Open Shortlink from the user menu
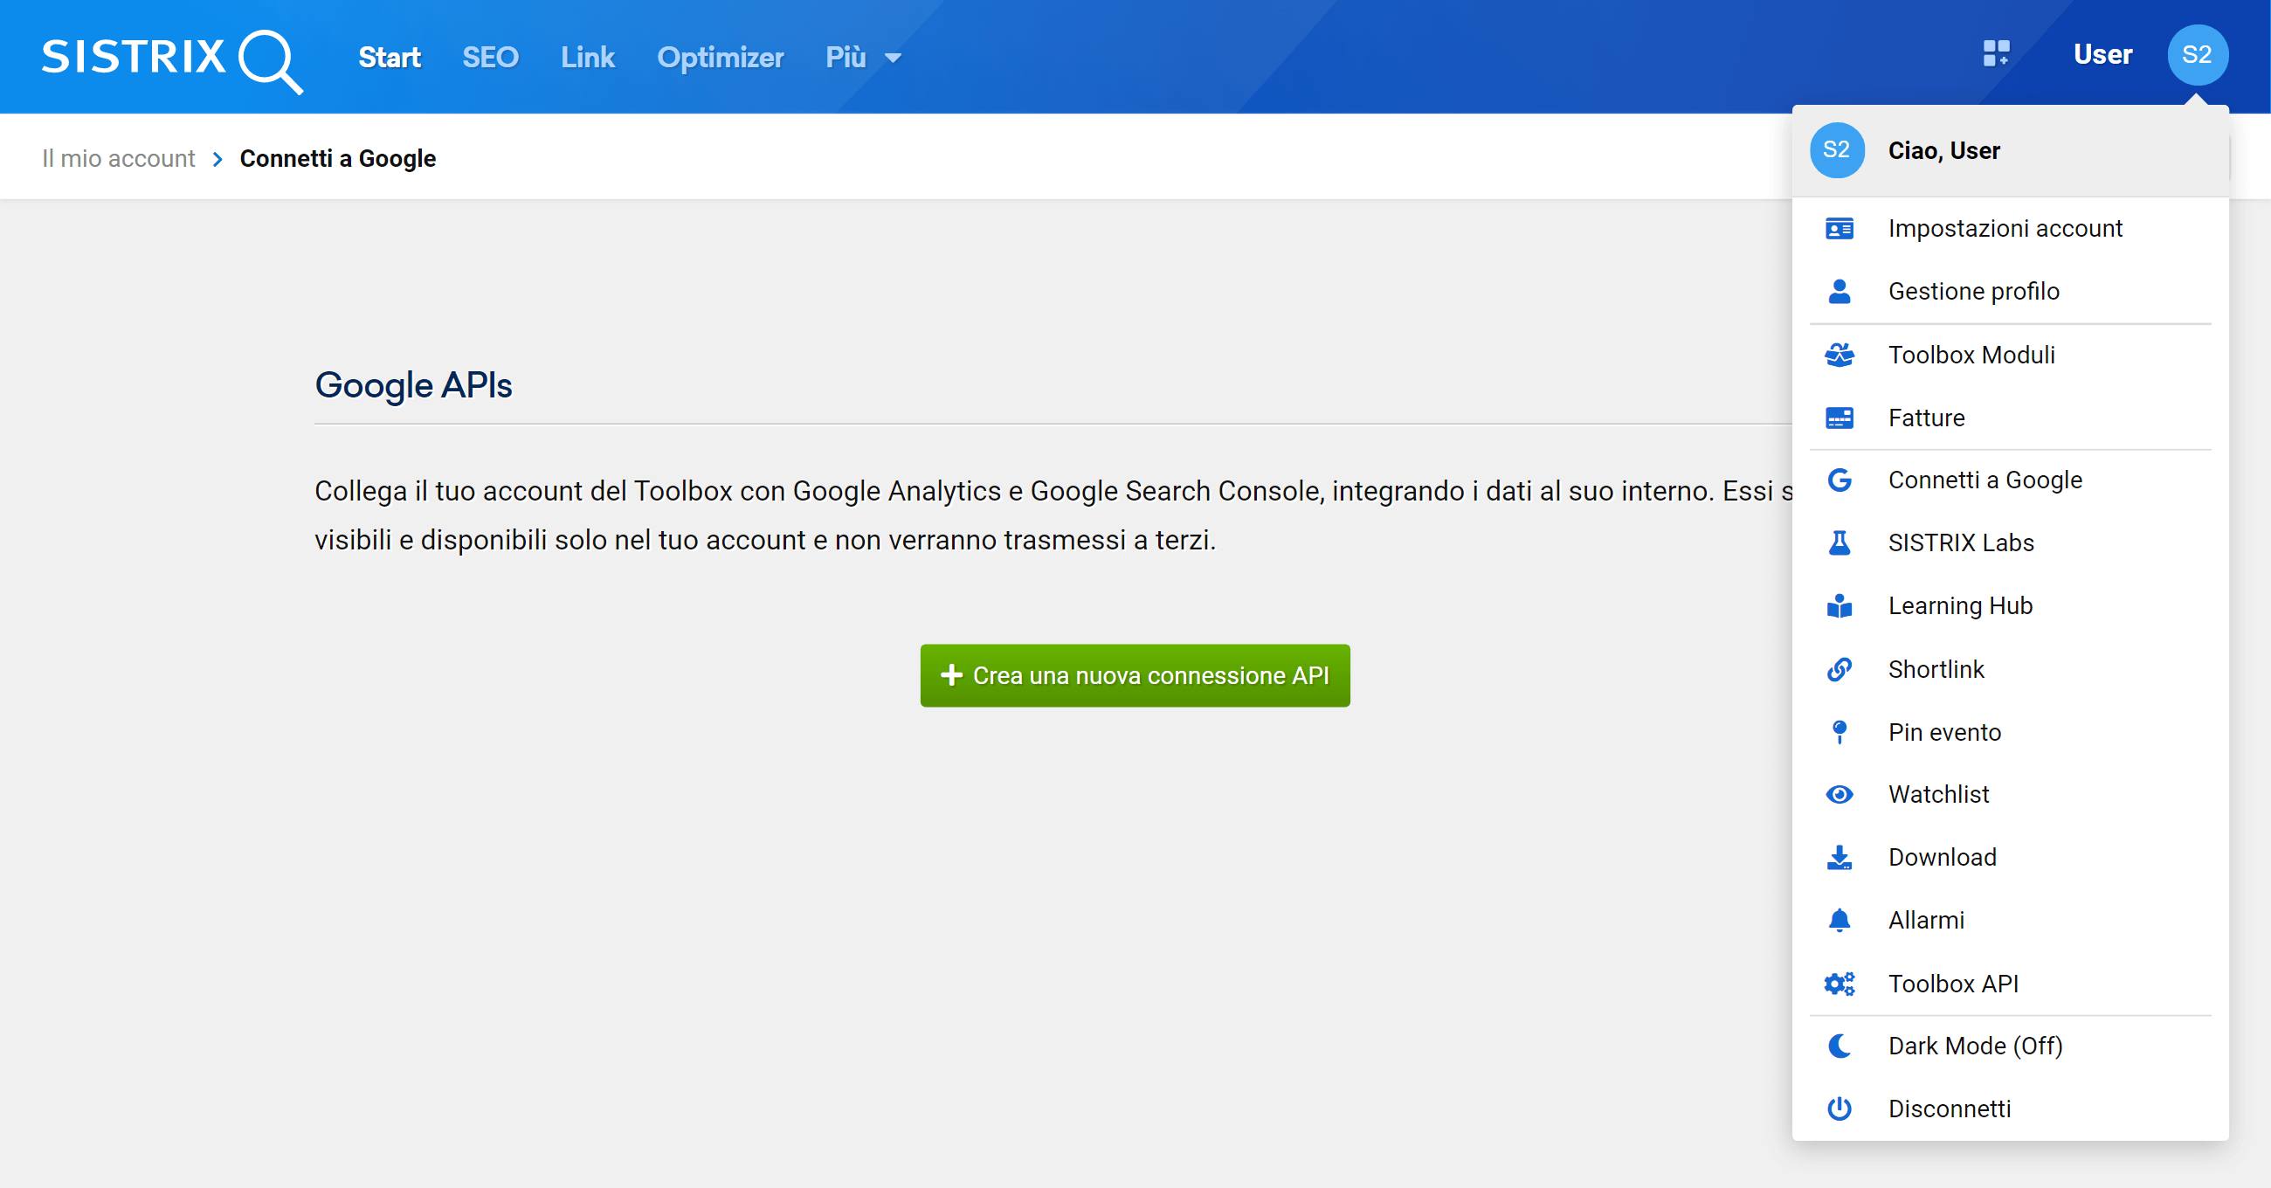The width and height of the screenshot is (2271, 1188). 2010,669
